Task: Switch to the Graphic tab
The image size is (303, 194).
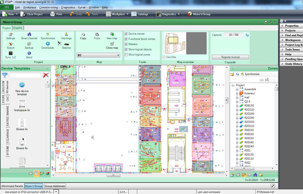Action: pos(18,28)
